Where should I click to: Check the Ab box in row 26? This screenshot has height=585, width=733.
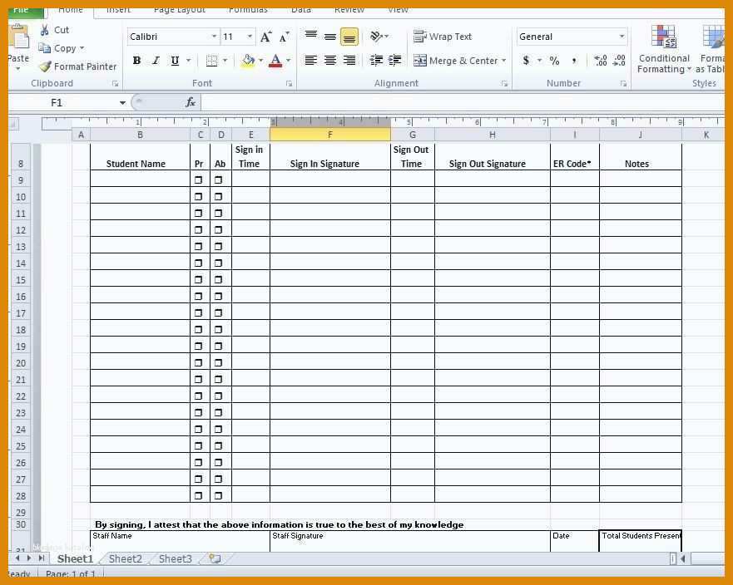(x=218, y=462)
